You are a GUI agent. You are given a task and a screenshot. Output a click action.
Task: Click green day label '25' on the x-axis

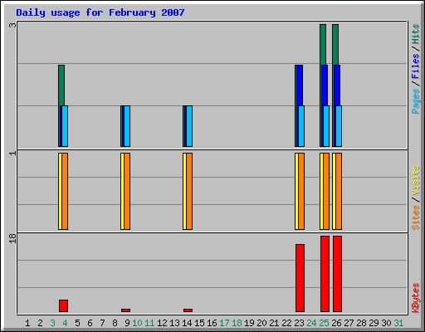(324, 323)
